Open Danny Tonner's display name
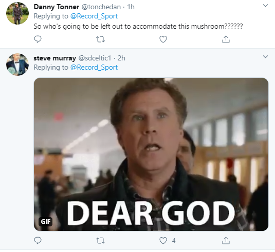The image size is (275, 252). 57,7
